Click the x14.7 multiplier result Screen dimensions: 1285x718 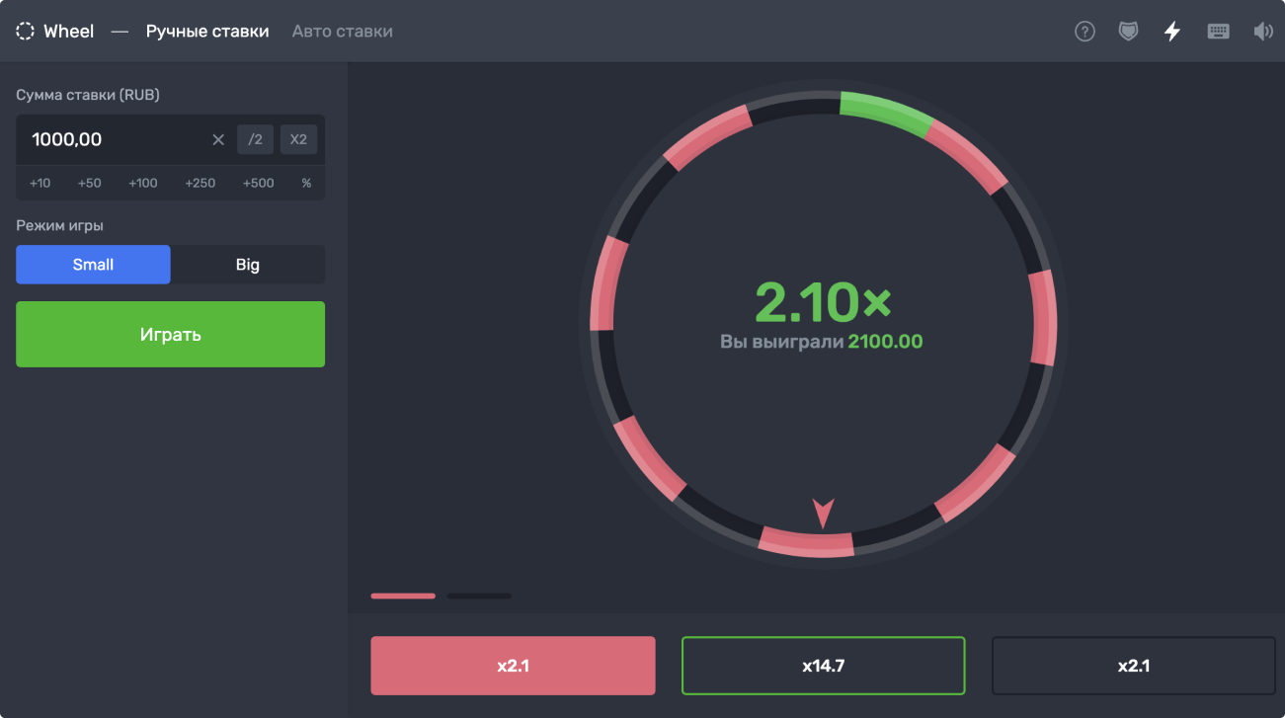[823, 666]
